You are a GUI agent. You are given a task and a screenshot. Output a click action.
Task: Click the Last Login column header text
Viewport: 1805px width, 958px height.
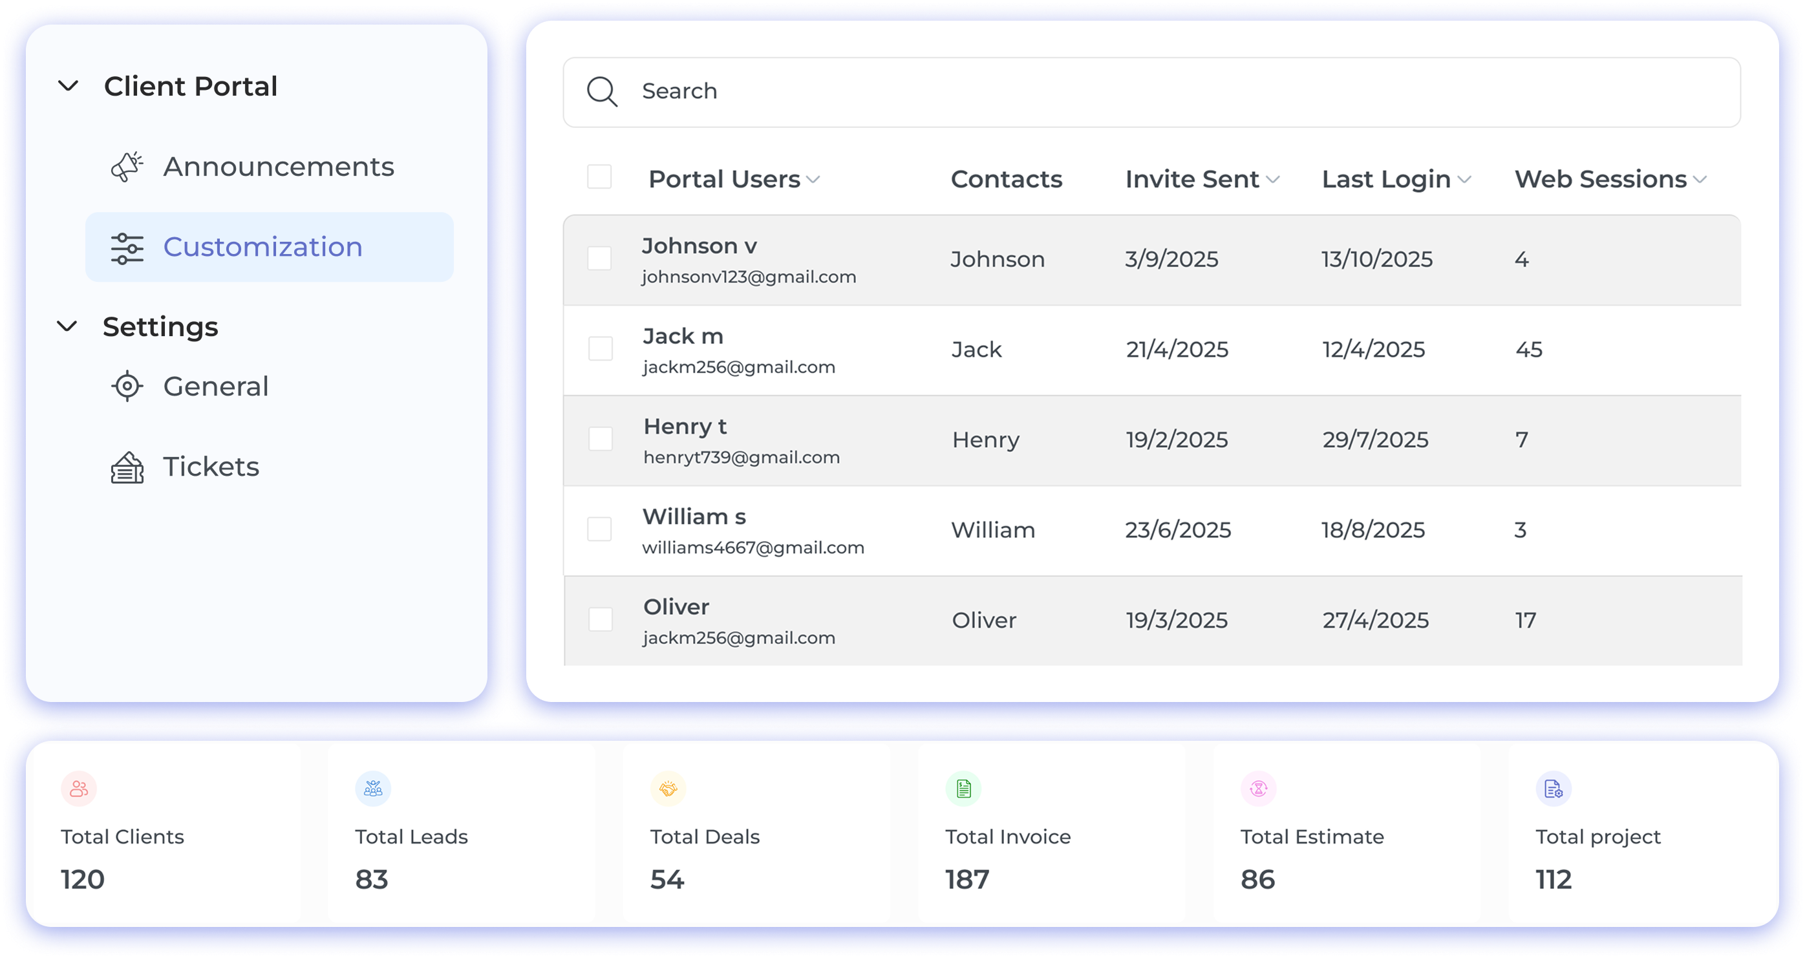(x=1385, y=178)
